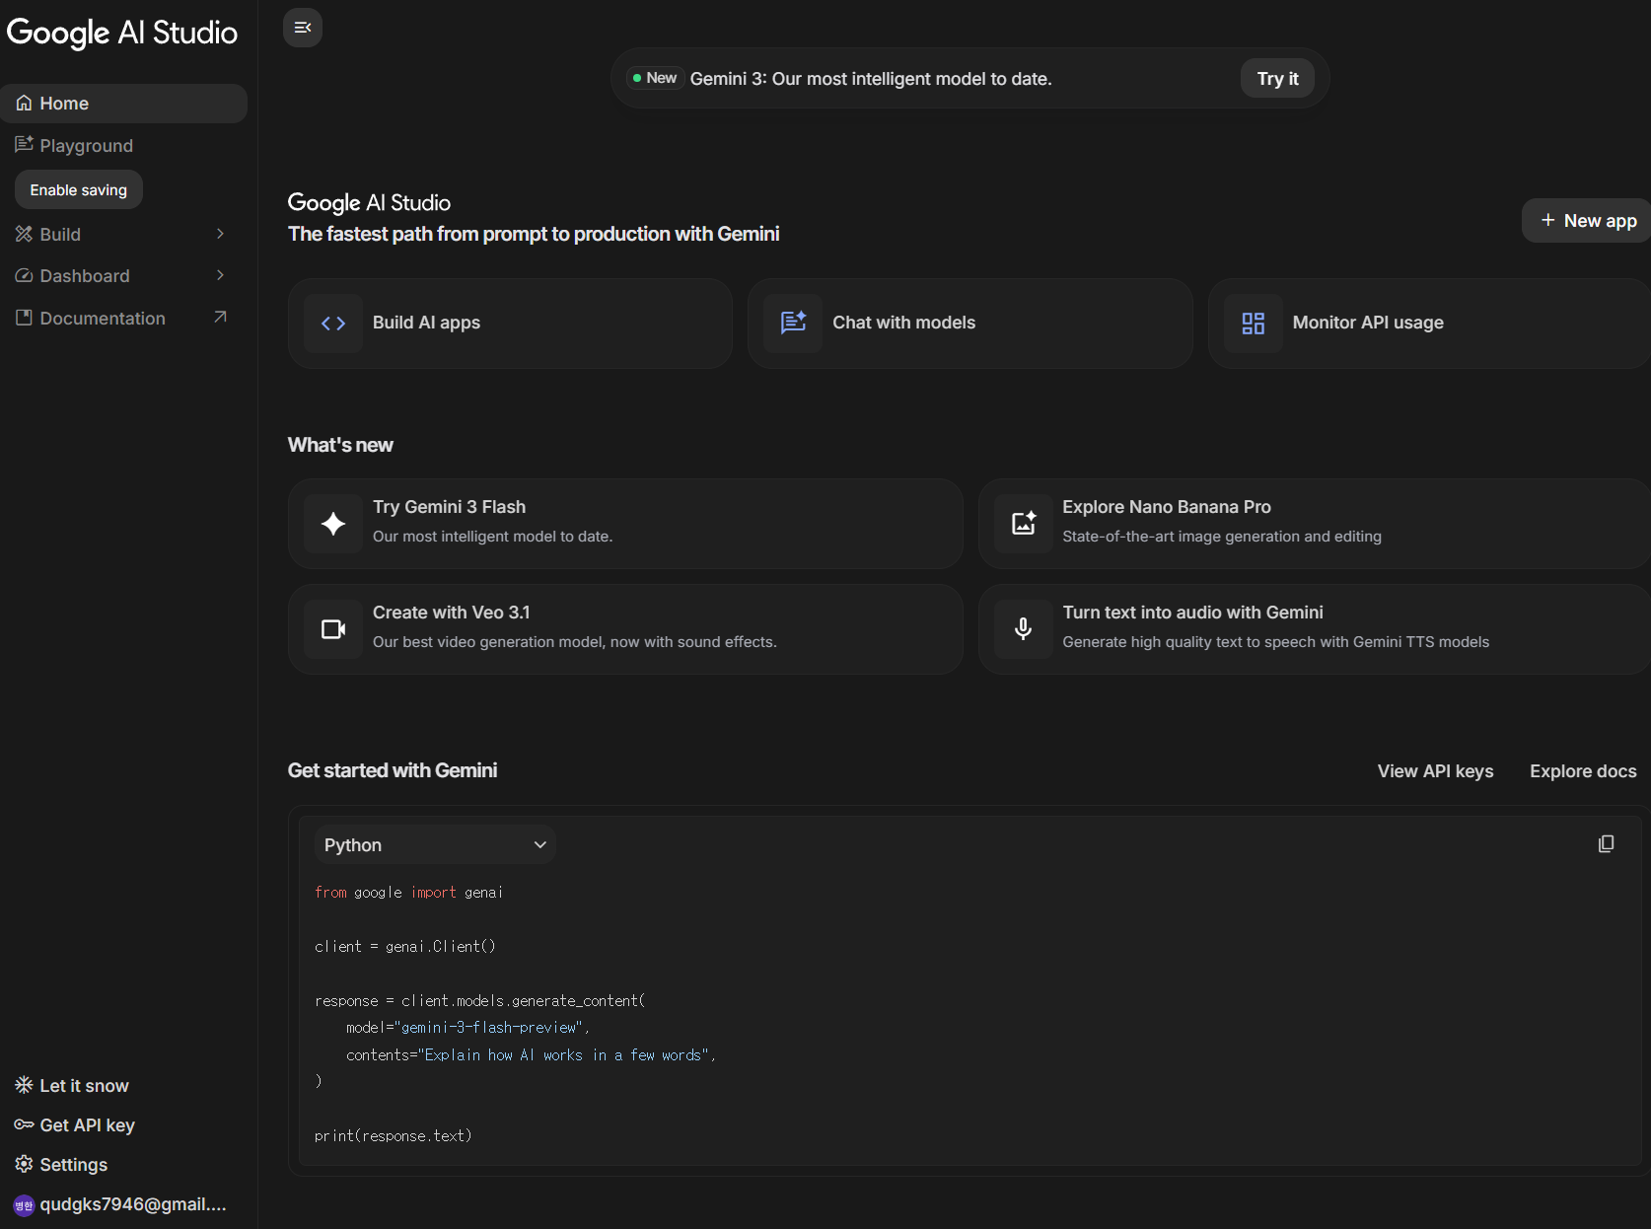Open the Monitor API usage card
The image size is (1651, 1229).
(x=1429, y=324)
